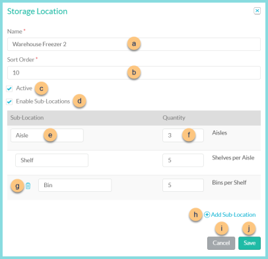Click the Bins per Shelf label
Image resolution: width=268 pixels, height=259 pixels.
[229, 183]
